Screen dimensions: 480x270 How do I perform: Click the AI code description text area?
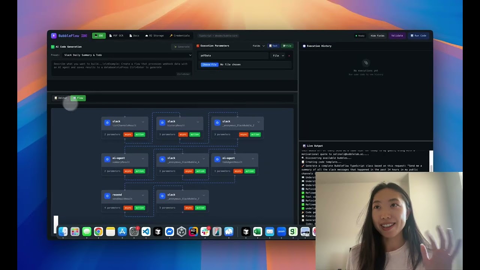click(122, 69)
